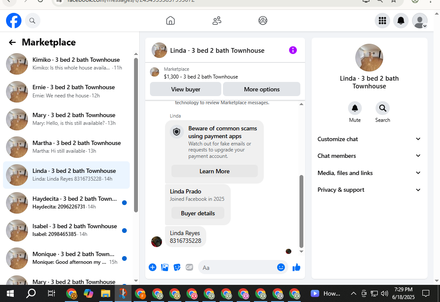Open Task View on taskbar
This screenshot has height=302, width=440.
tap(52, 293)
